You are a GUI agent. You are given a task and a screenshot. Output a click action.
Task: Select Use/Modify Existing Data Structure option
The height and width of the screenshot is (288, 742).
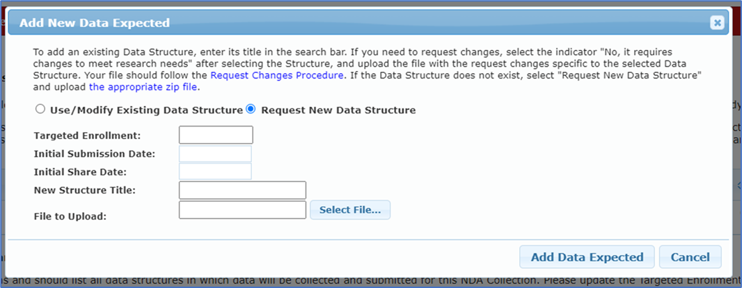[x=40, y=109]
